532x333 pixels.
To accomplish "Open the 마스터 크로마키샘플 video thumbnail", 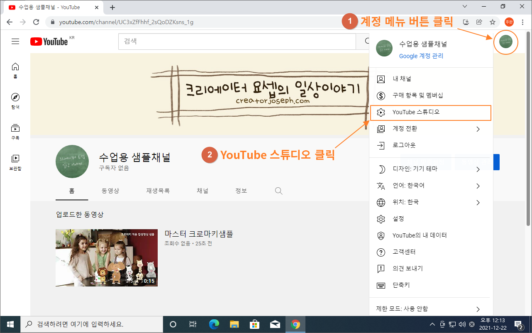I will tap(107, 258).
